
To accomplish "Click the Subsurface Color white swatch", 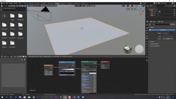I will coord(93,73).
